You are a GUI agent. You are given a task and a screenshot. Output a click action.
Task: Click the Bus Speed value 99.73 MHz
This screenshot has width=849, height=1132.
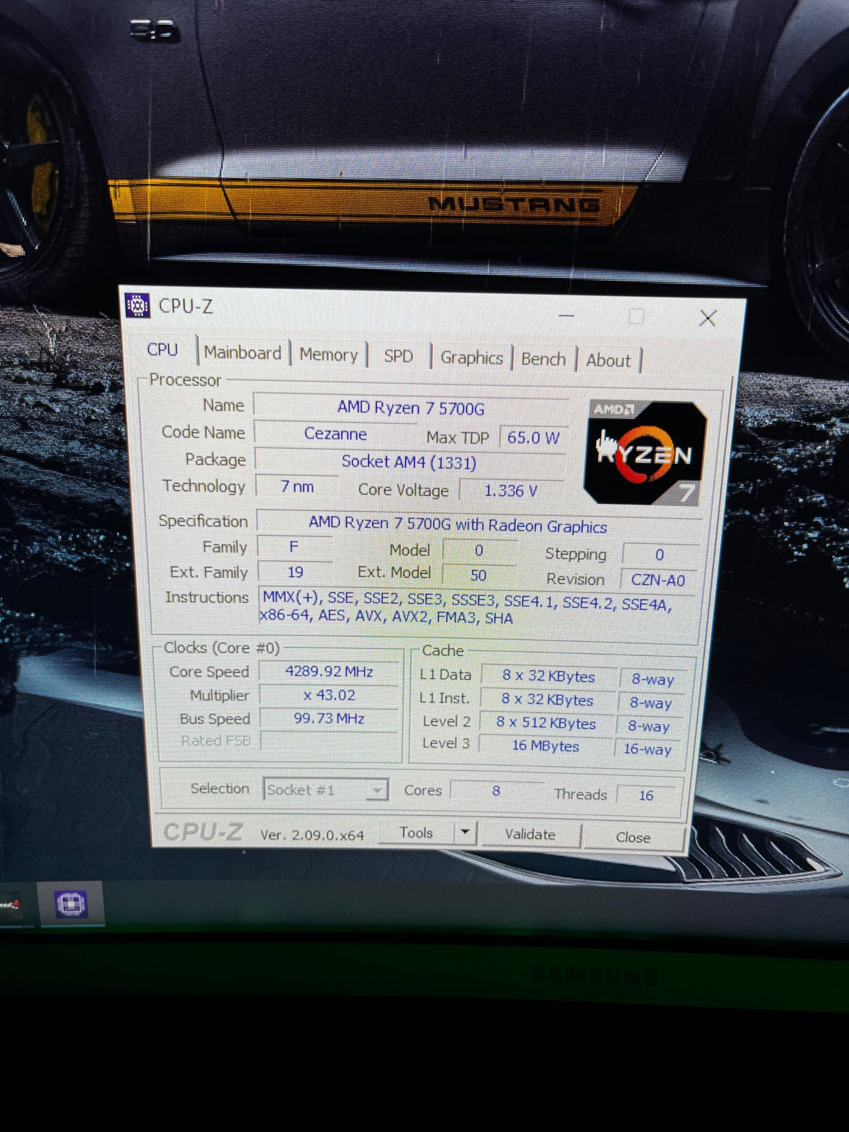[x=329, y=719]
